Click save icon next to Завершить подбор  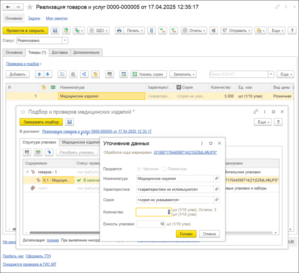pyautogui.click(x=70, y=122)
